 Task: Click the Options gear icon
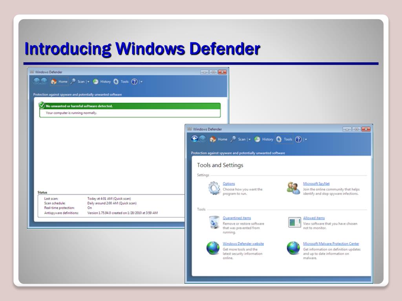click(x=214, y=188)
